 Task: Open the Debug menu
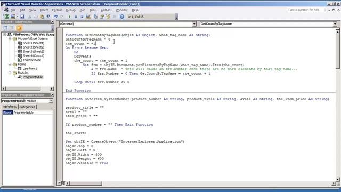tap(70, 10)
